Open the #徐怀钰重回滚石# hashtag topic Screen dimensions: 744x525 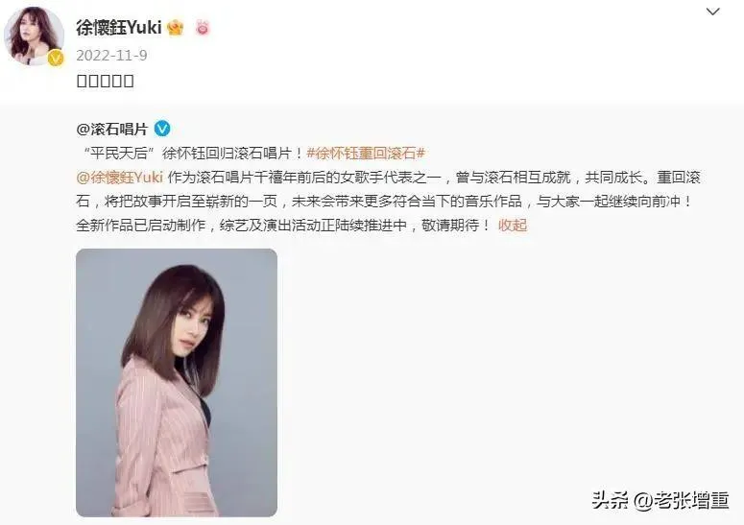tap(366, 153)
